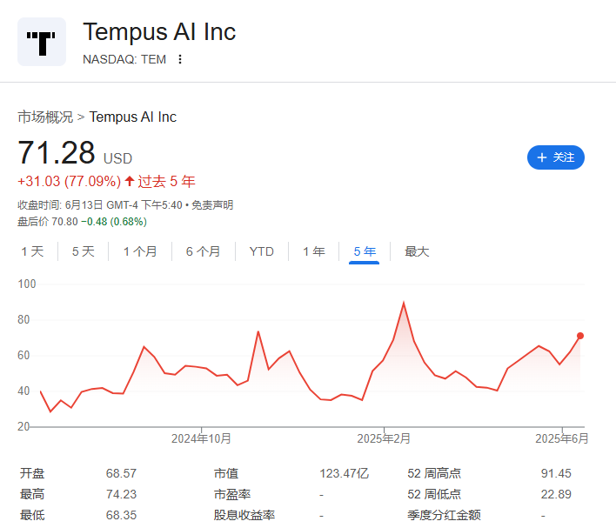Click the after-hours price 70.80 text
616x528 pixels.
(x=65, y=222)
